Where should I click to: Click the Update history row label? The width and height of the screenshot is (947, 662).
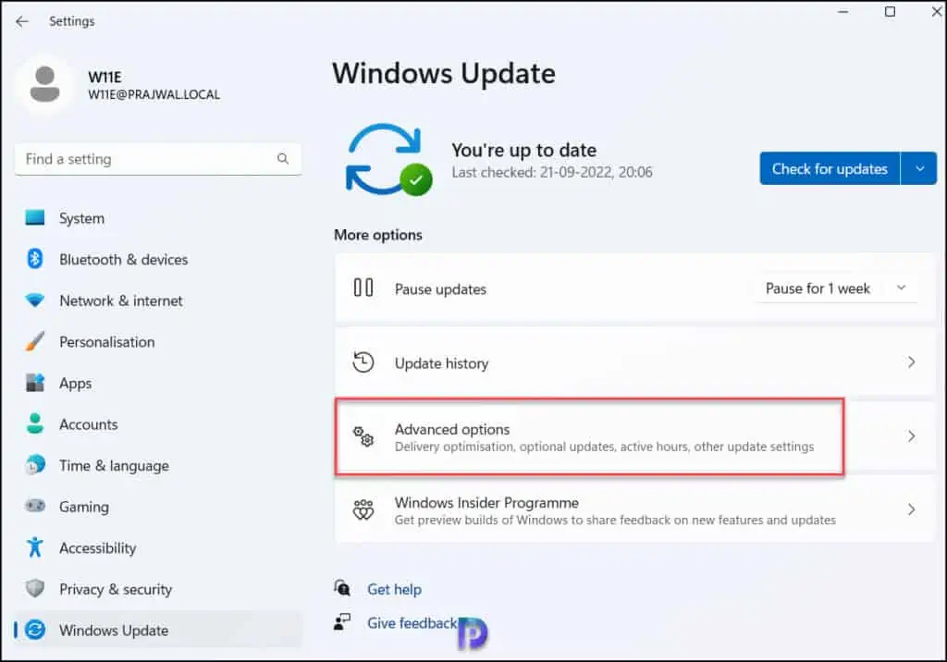point(441,363)
